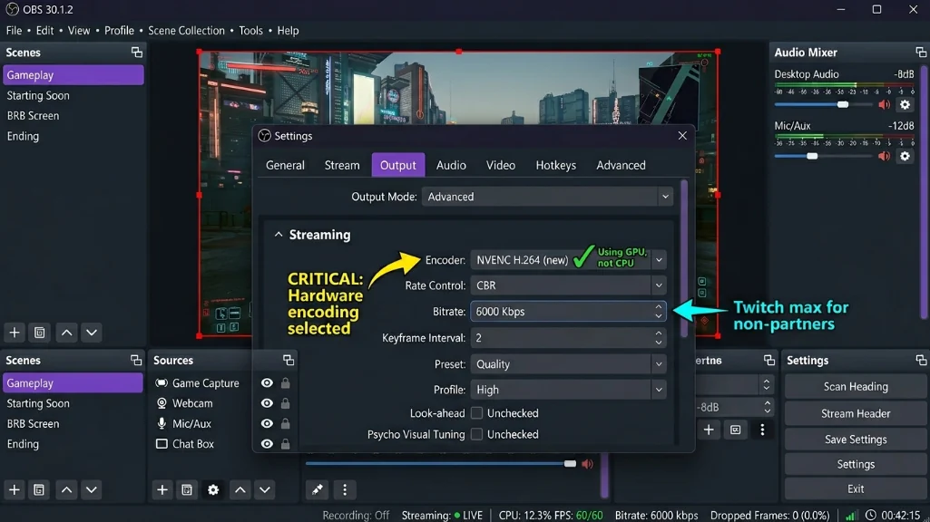Pop out the lower Scenes dock
The image size is (930, 522).
click(136, 361)
